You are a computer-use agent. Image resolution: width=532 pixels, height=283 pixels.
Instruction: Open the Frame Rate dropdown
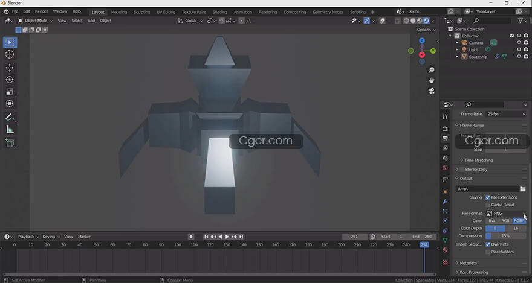click(x=506, y=114)
